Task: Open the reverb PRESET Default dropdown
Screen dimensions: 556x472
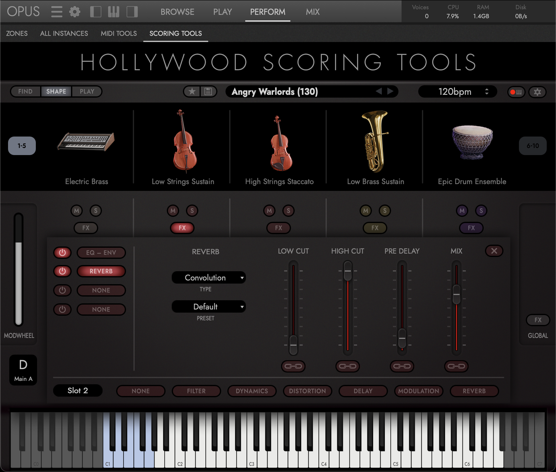Action: point(209,307)
